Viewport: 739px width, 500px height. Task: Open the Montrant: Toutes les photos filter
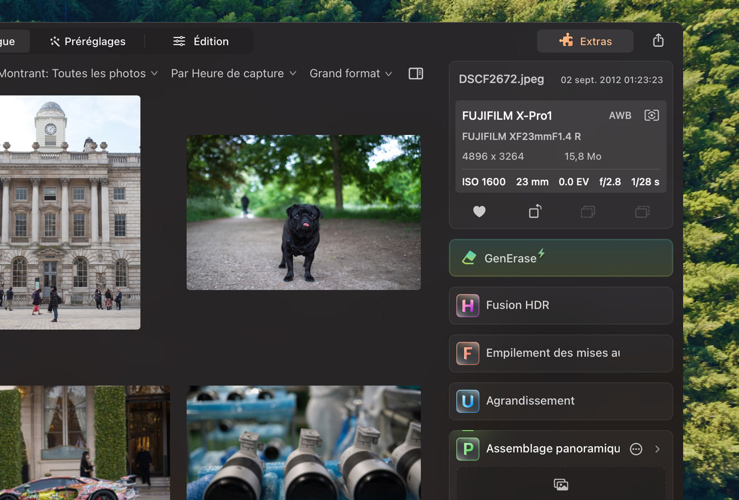(78, 73)
